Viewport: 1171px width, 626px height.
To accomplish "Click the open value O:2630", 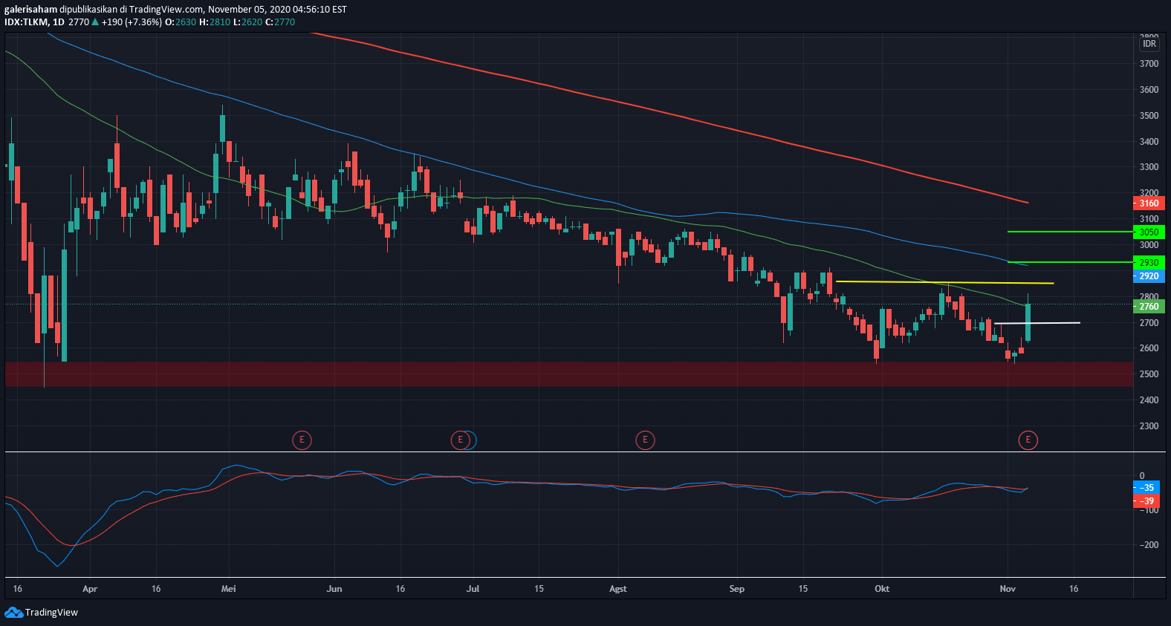I will (x=181, y=22).
